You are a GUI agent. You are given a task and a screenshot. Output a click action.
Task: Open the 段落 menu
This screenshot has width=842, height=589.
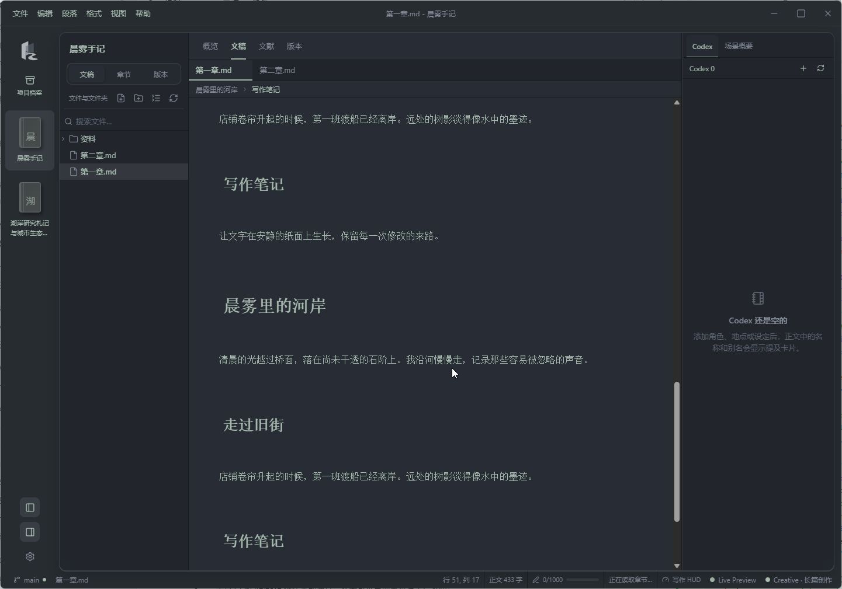pos(70,13)
